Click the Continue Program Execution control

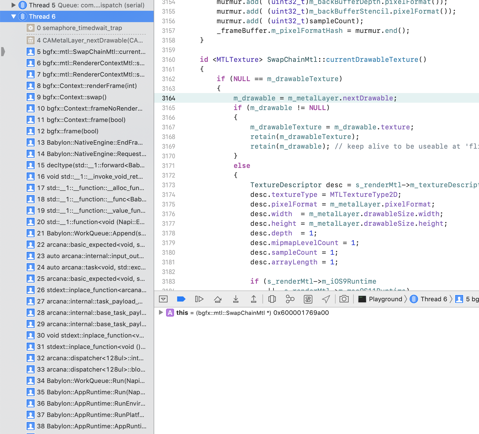pyautogui.click(x=200, y=299)
